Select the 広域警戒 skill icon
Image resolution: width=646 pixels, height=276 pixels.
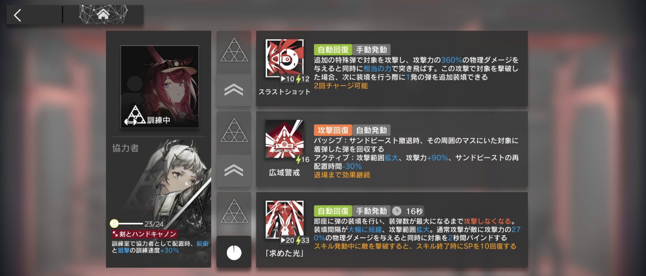[285, 139]
